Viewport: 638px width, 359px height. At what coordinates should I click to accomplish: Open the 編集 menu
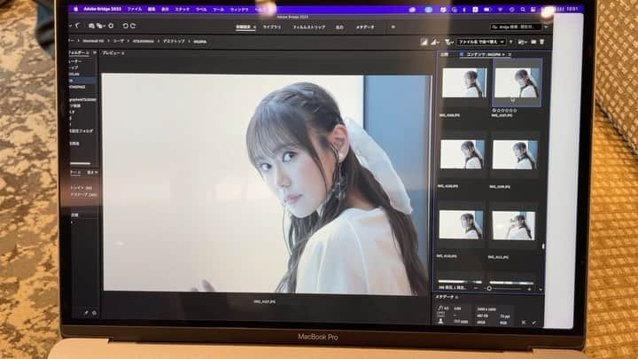152,9
